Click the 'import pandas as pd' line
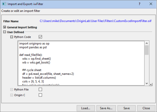Image resolution: width=157 pixels, height=112 pixels. point(33,47)
